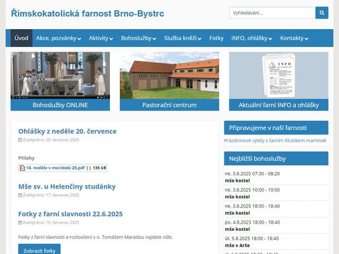
Task: Click the Přílohy attachments label
Action: click(26, 158)
